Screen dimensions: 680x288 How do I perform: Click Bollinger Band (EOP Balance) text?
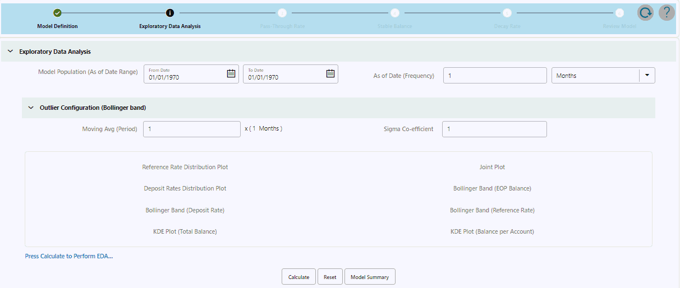[492, 188]
